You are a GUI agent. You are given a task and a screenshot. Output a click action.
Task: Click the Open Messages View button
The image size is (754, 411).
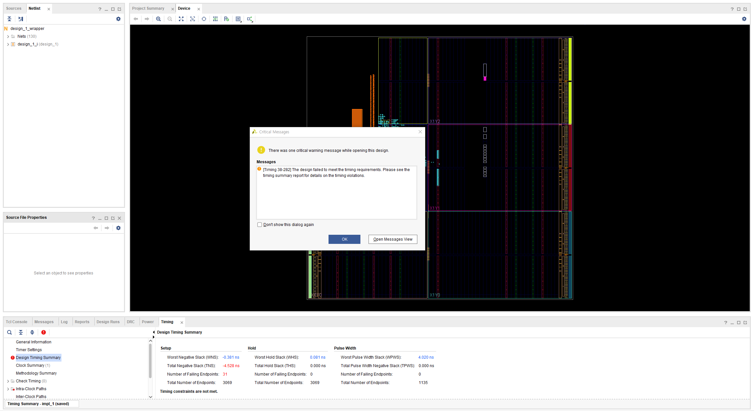click(x=392, y=239)
